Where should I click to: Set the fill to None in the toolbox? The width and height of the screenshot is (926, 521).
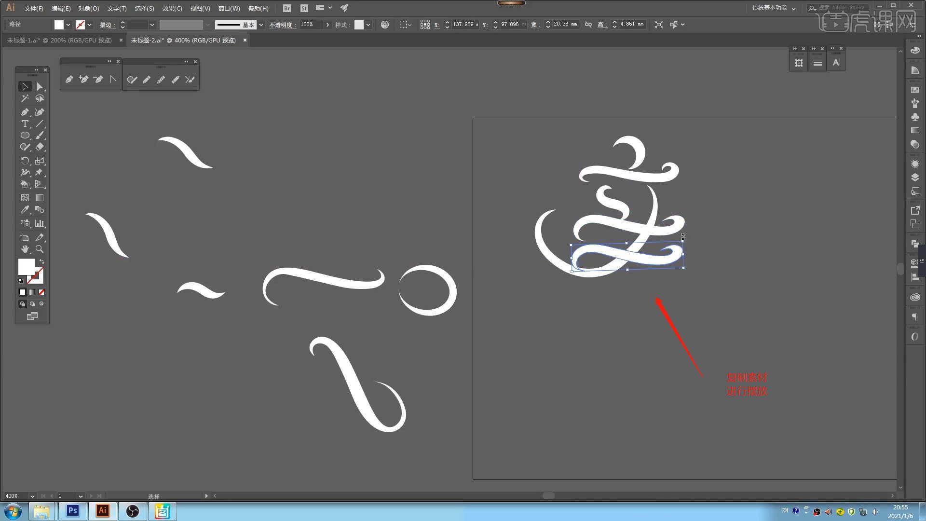tap(42, 292)
